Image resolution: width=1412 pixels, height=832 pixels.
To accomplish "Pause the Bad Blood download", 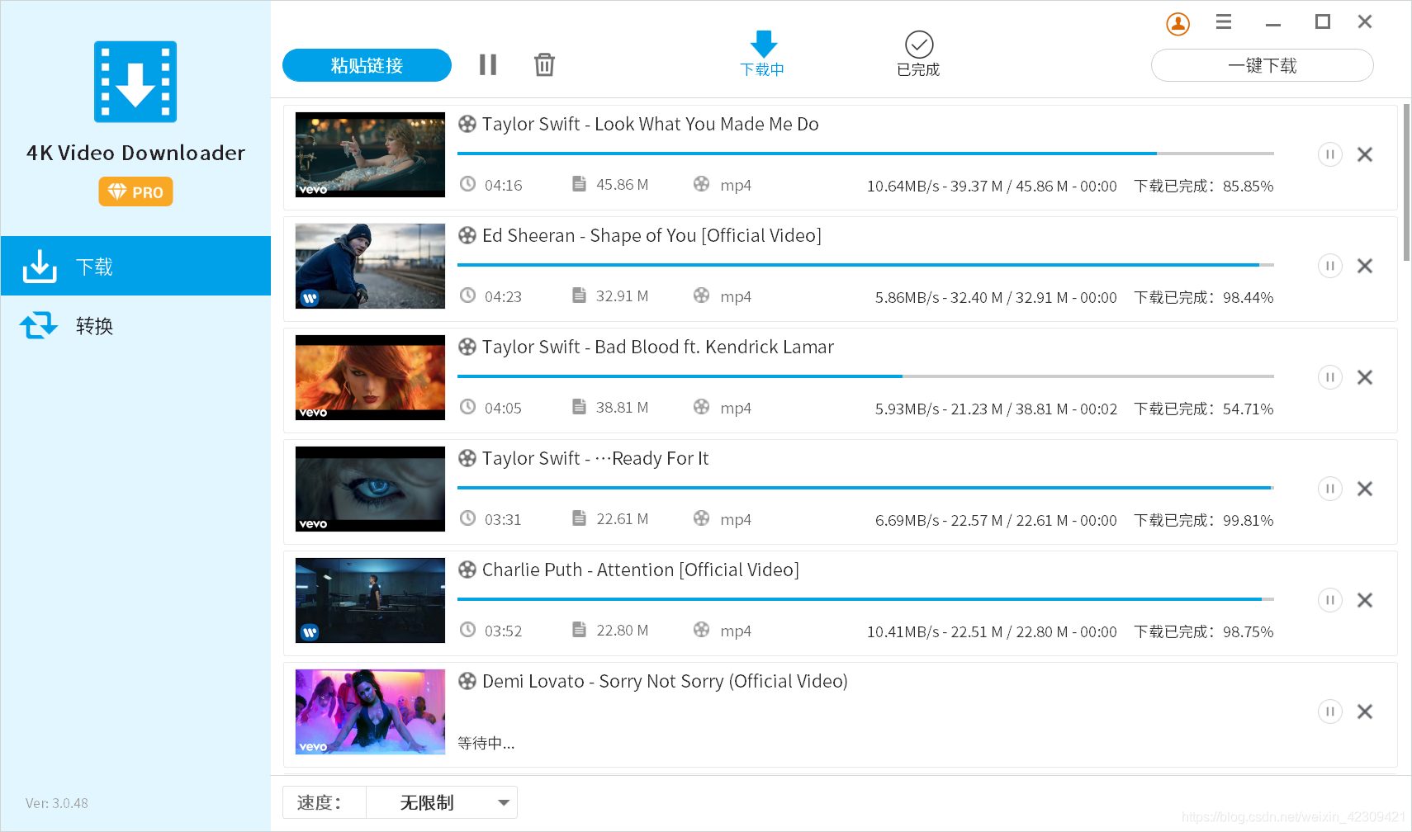I will click(x=1329, y=377).
